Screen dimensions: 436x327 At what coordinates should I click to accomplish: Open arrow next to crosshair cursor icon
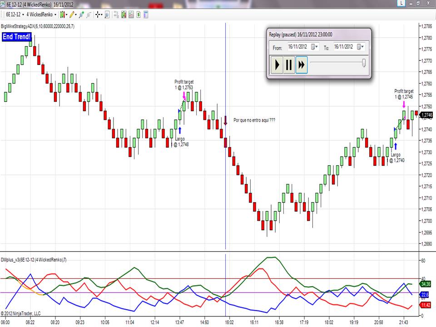(x=101, y=15)
